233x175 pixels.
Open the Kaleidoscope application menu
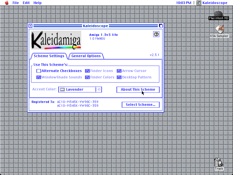(212, 3)
